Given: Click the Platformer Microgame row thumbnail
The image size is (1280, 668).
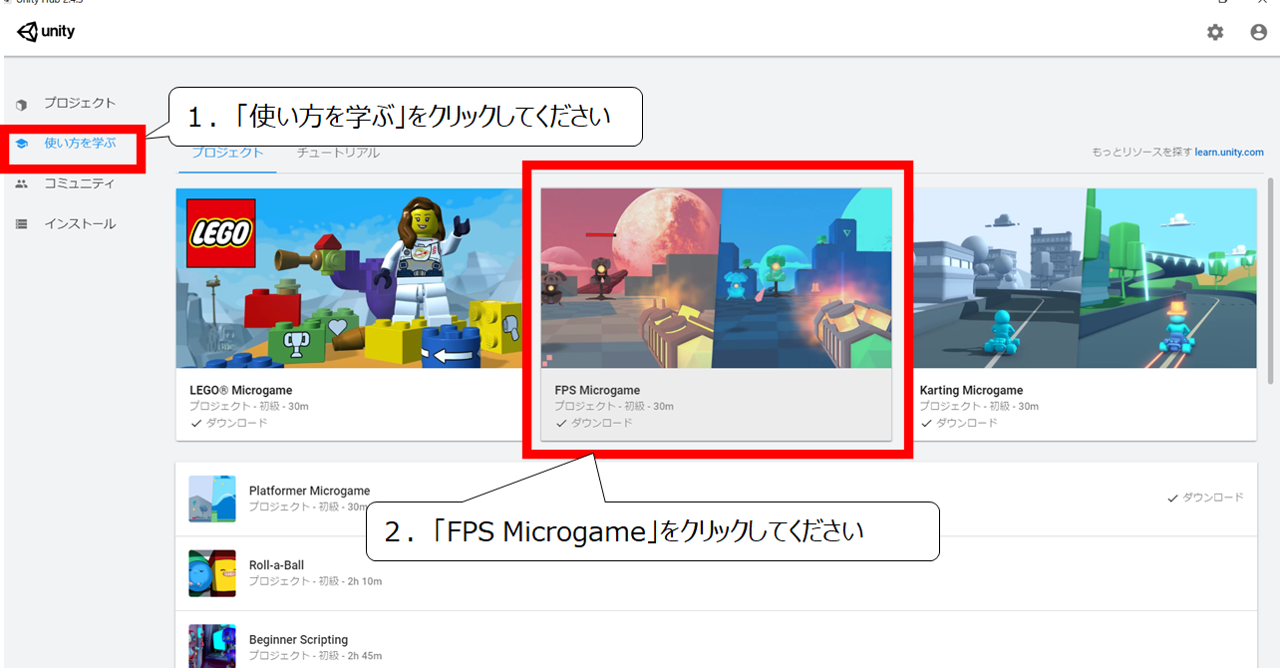Looking at the screenshot, I should (212, 499).
